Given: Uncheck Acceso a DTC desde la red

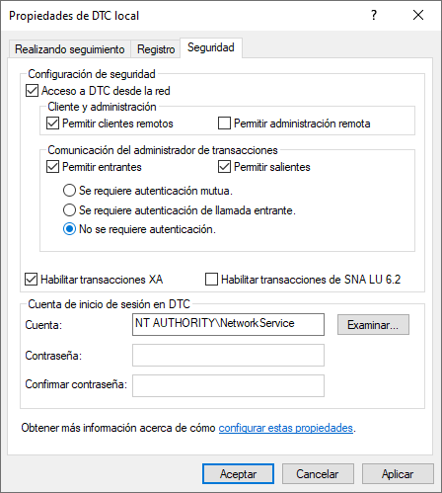Looking at the screenshot, I should tap(32, 91).
